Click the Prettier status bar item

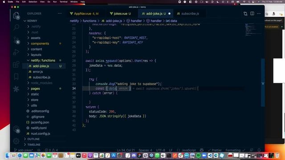click(215, 150)
